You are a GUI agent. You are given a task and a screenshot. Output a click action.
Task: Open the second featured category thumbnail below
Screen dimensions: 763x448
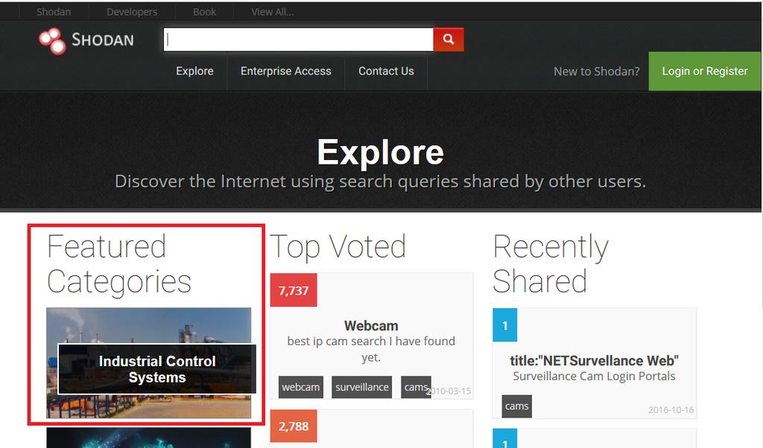pyautogui.click(x=149, y=438)
